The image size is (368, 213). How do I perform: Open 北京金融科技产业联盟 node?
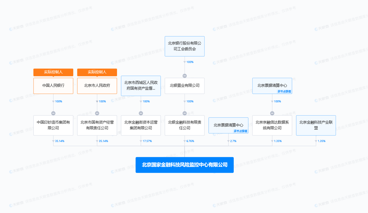click(316, 125)
